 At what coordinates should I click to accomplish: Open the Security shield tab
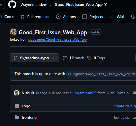pyautogui.click(x=133, y=17)
